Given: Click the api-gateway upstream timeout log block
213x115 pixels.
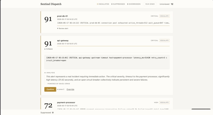Looking at the screenshot, I should point(107,62).
